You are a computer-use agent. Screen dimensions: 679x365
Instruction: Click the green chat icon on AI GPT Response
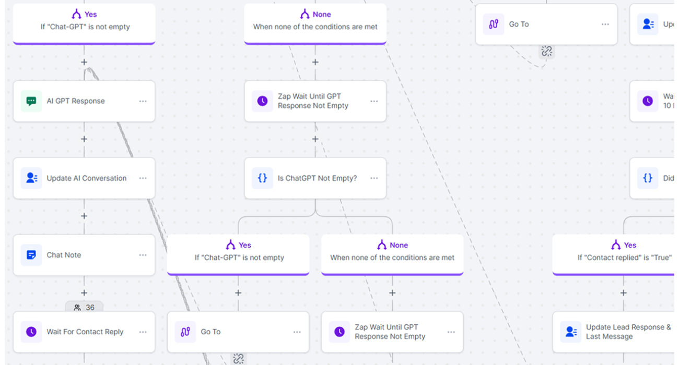(31, 101)
